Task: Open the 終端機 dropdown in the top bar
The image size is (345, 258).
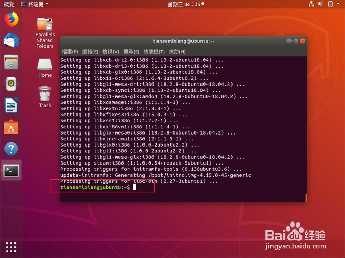Action: click(x=34, y=4)
